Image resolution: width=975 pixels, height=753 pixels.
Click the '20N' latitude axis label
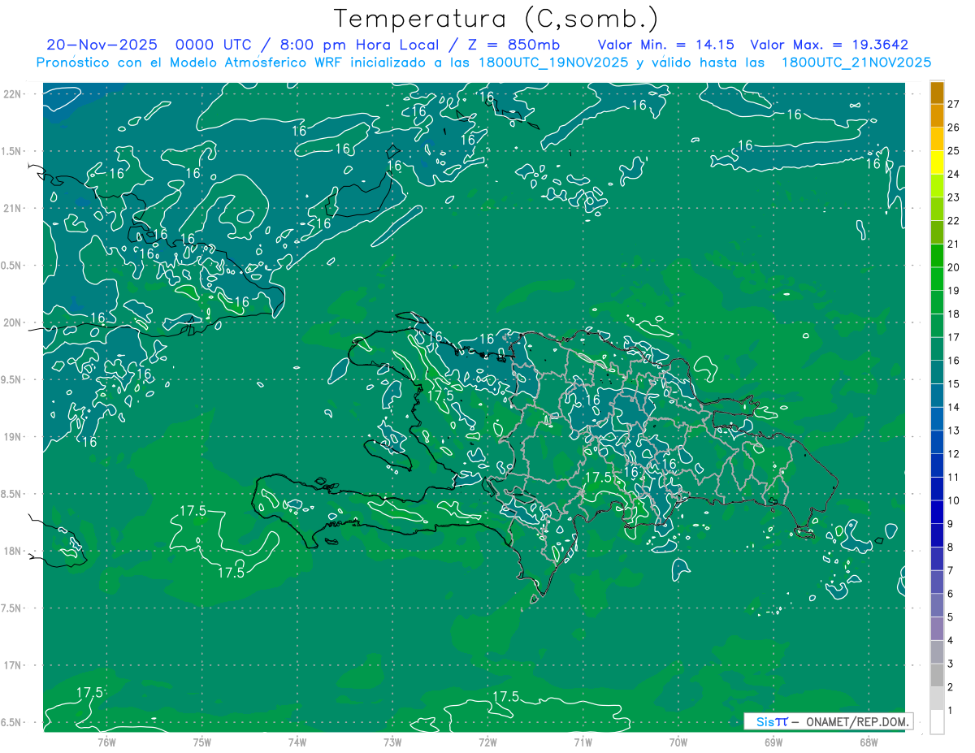13,322
